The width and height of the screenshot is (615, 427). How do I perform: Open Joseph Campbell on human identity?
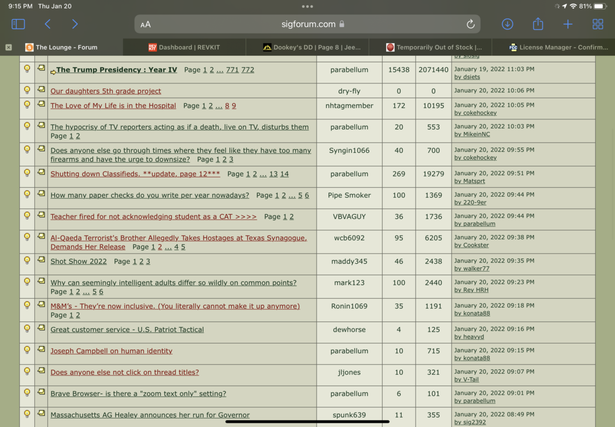point(111,351)
